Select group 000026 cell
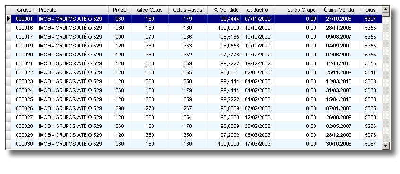The height and width of the screenshot is (174, 400). point(25,108)
